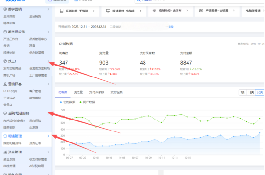Screen dimensions: 265x175
Task: Open 资质证书 link
Action: click(35, 143)
